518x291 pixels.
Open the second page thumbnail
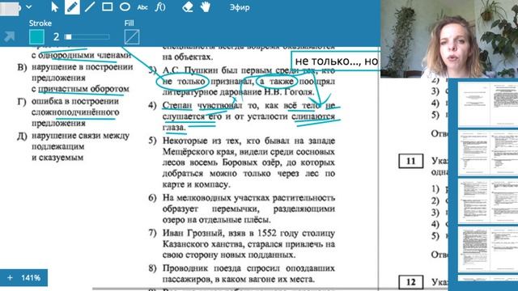[x=487, y=153]
